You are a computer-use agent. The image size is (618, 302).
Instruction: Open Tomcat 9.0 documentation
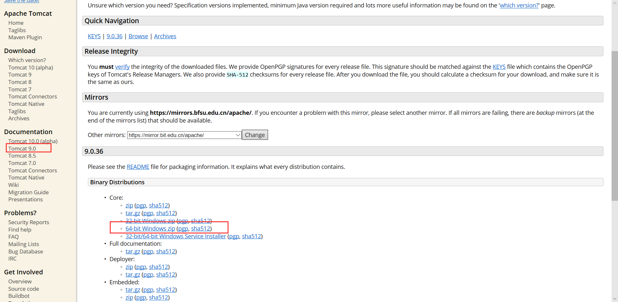coord(22,149)
